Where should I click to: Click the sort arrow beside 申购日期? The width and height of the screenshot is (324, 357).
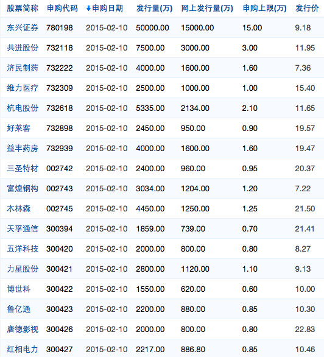pos(88,9)
